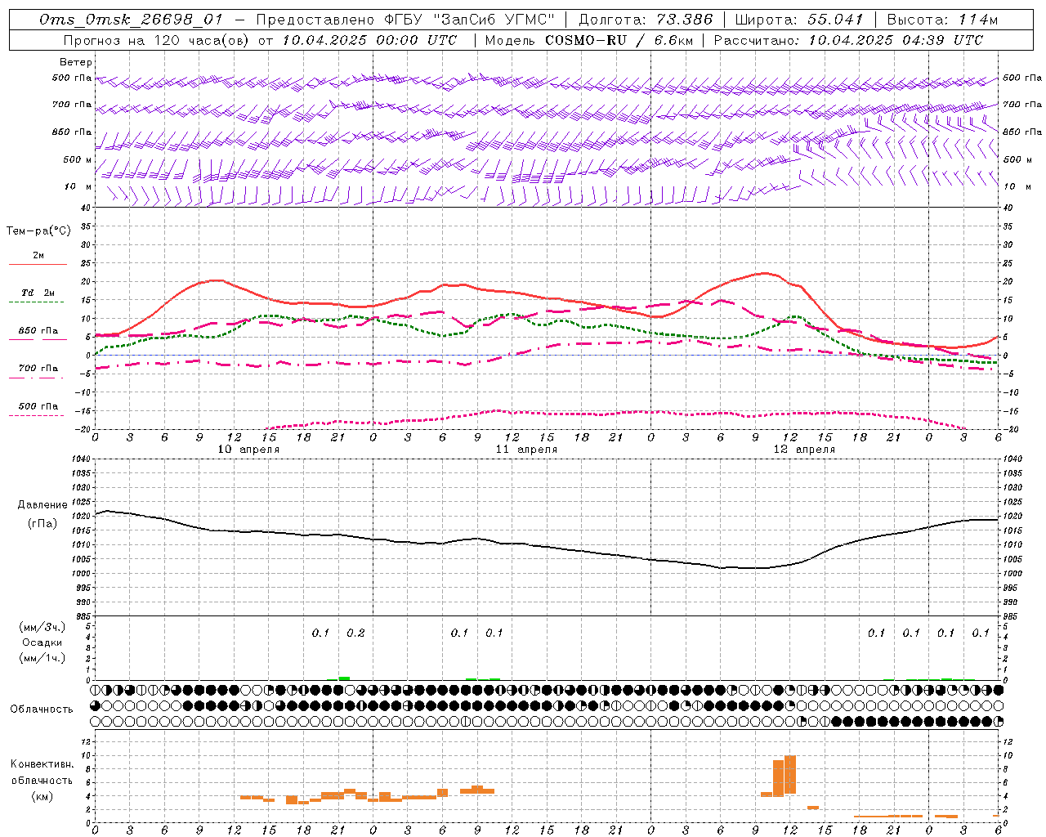Select the Облачность cloud cover label
Viewport: 1046px width, 837px height.
tap(42, 709)
